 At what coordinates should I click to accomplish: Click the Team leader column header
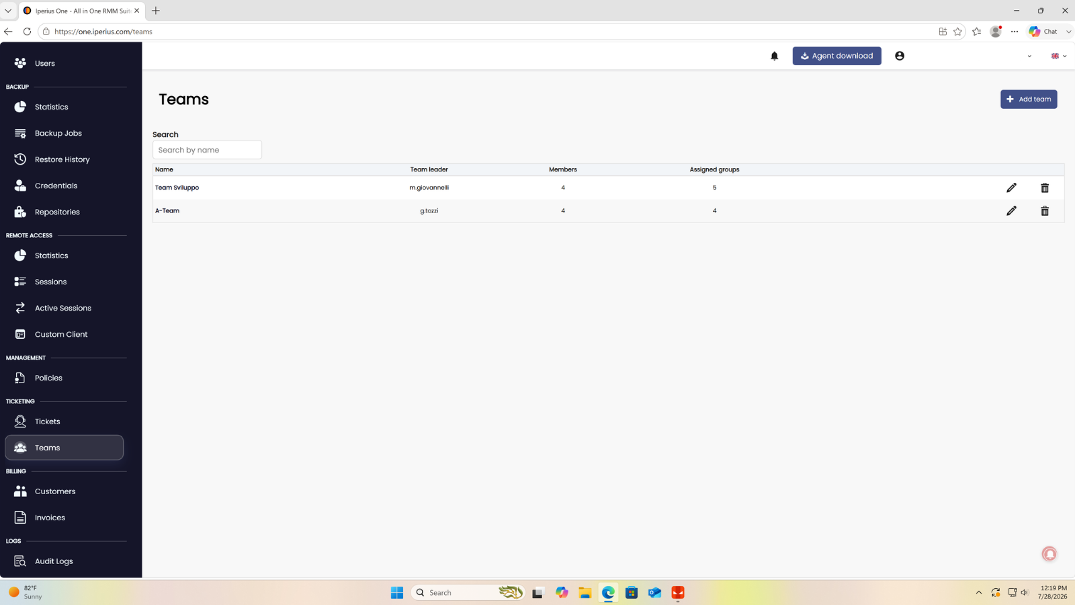click(429, 169)
